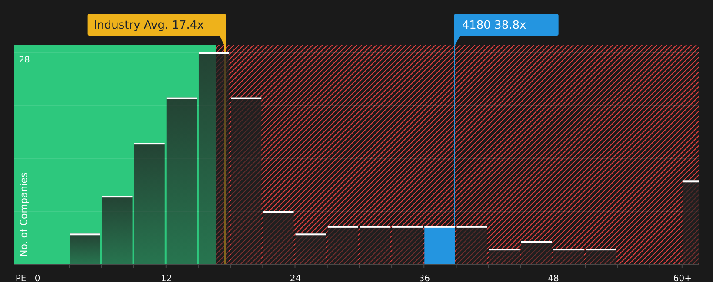Select the 60+ PE bar at far right

690,222
